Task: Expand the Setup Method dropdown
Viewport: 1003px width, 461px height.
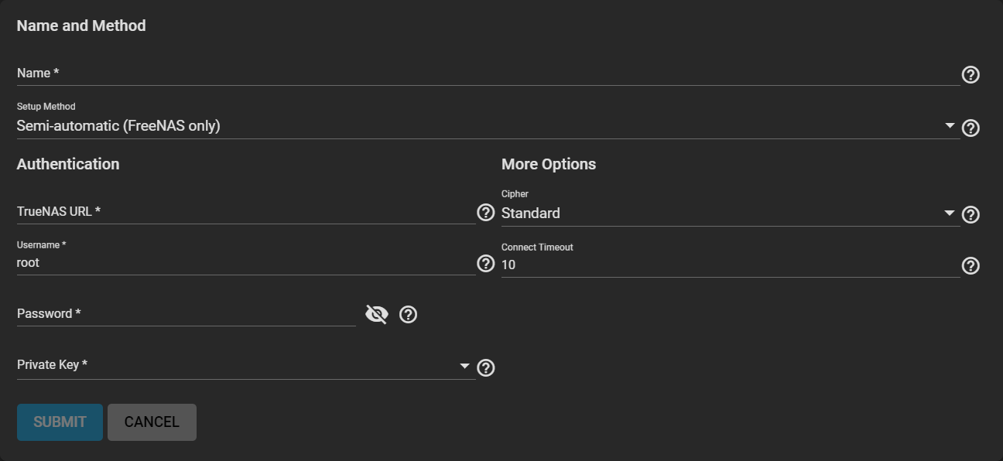Action: 950,125
